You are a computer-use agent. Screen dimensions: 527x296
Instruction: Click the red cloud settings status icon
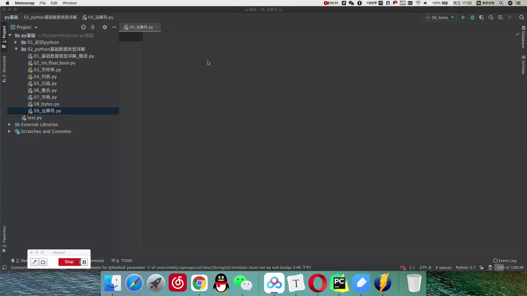pyautogui.click(x=403, y=268)
